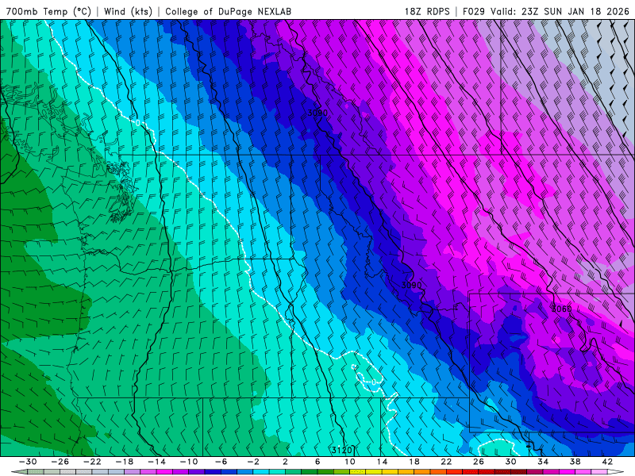Click the "3120" height contour label
The image size is (635, 476).
[342, 450]
